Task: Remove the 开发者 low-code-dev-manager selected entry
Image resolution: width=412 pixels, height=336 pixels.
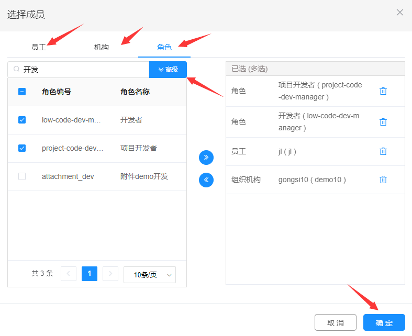Action: pyautogui.click(x=383, y=121)
